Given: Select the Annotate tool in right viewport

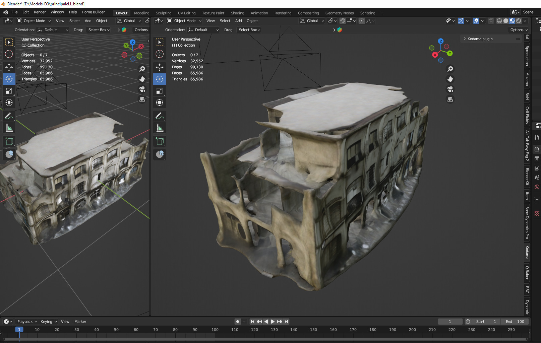Looking at the screenshot, I should click(x=160, y=116).
